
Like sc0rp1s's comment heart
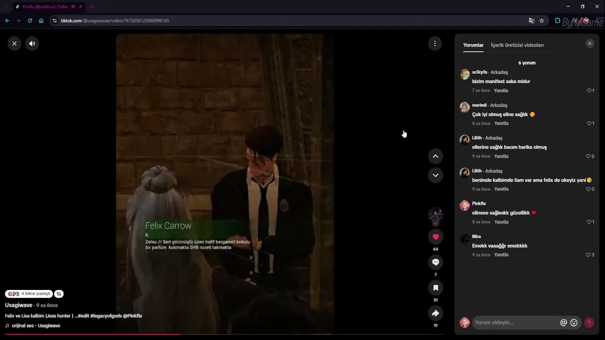tap(589, 91)
